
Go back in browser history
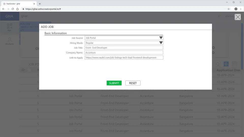[3, 9]
